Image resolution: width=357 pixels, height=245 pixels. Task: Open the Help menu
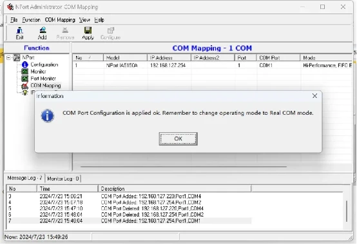(x=99, y=20)
